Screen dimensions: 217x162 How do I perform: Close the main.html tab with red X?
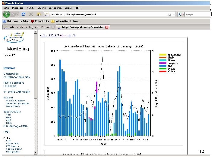(107, 27)
